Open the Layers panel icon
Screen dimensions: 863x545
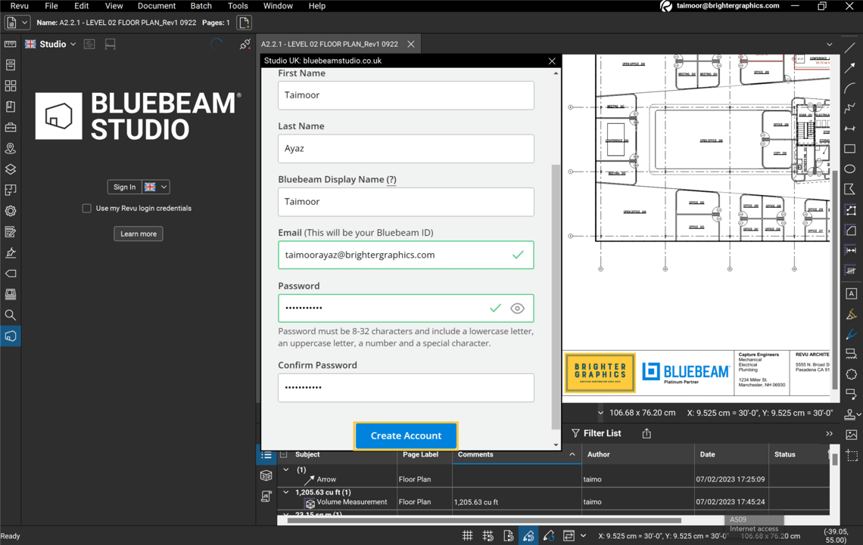[11, 169]
